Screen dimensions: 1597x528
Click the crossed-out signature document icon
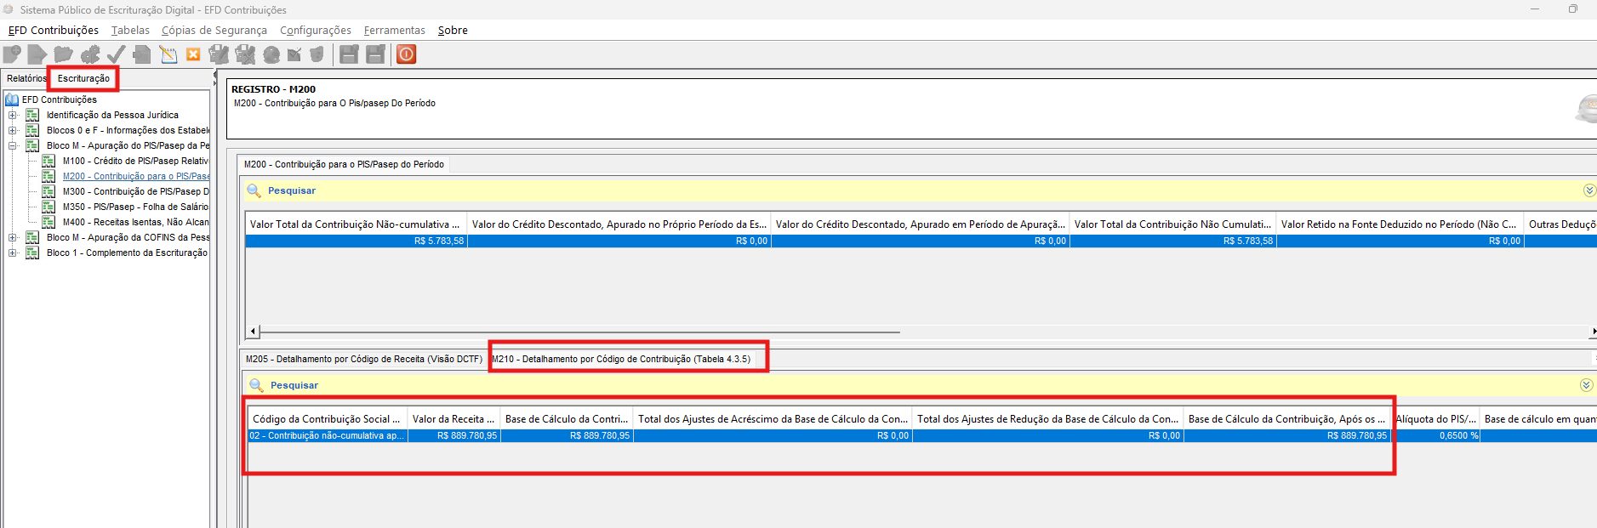coord(246,55)
